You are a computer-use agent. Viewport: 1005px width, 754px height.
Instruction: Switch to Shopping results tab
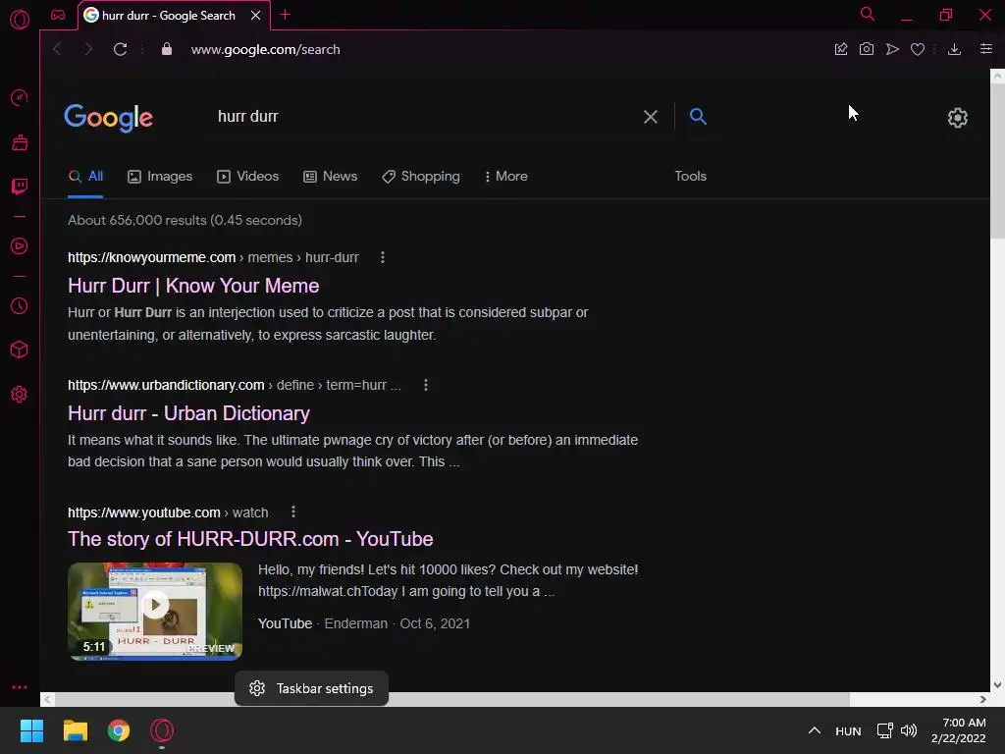(x=420, y=177)
